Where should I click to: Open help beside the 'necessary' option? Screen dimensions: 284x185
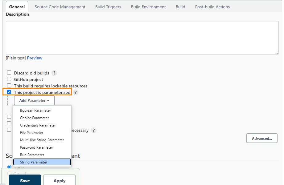click(x=93, y=130)
